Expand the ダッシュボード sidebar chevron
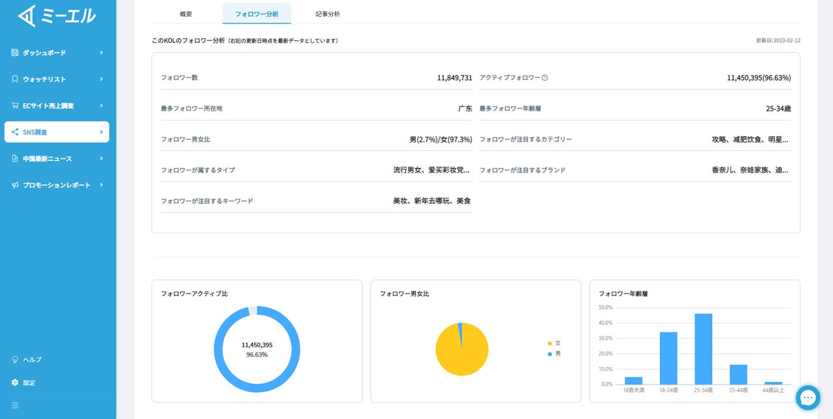Image resolution: width=833 pixels, height=419 pixels. (x=102, y=52)
